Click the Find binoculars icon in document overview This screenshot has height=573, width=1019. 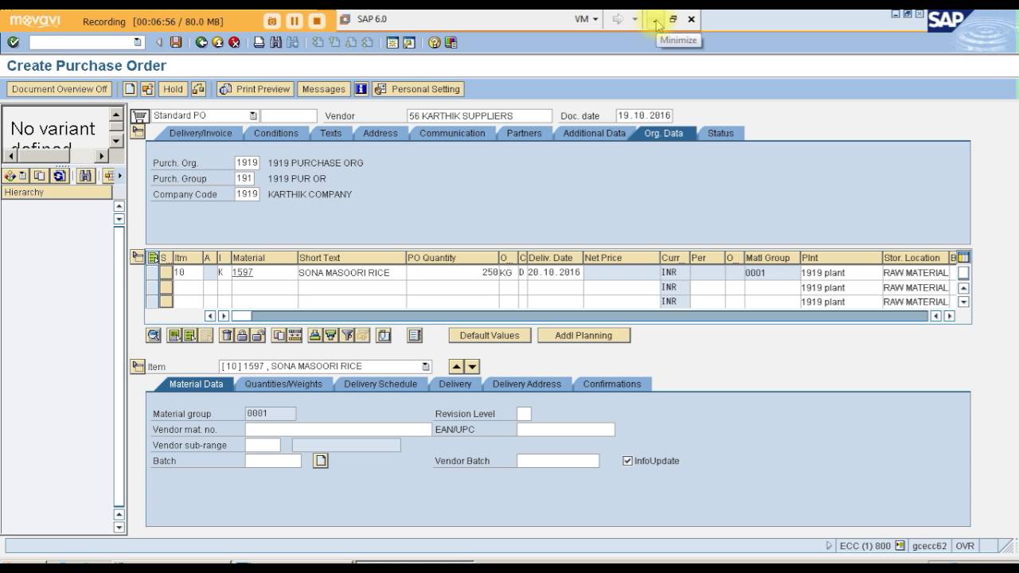tap(86, 176)
